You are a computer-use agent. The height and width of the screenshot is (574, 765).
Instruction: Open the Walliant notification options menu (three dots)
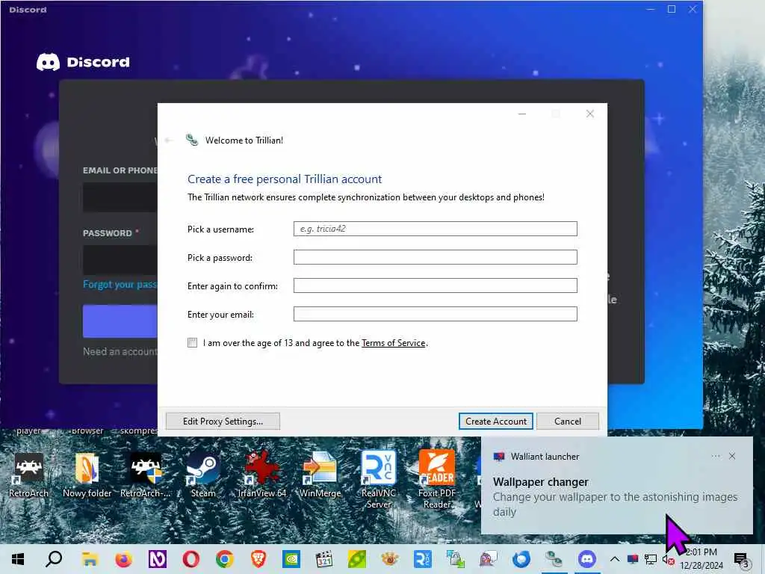click(716, 457)
